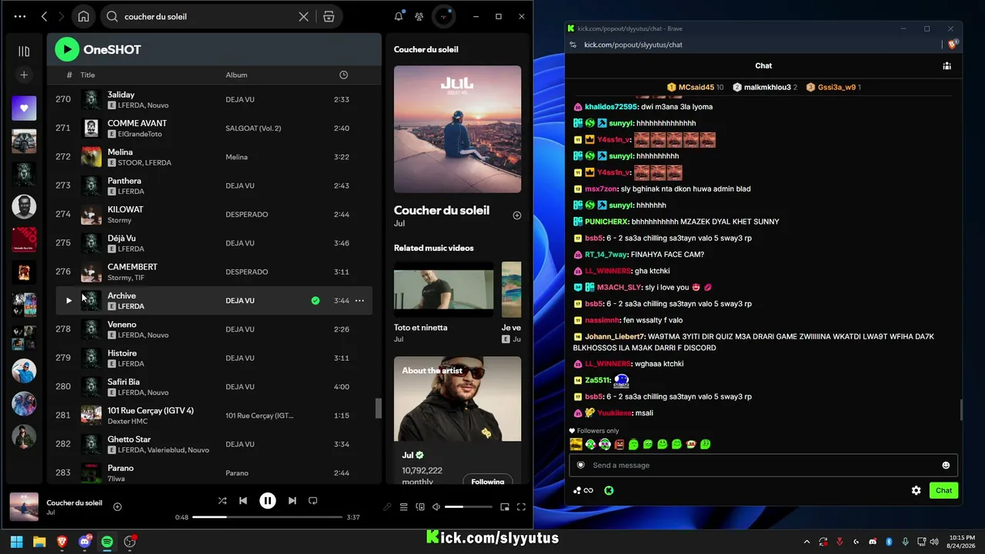
Task: Click the Spotify search input field
Action: [x=208, y=16]
